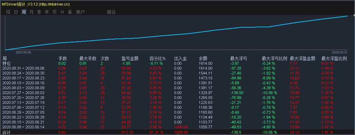Open the 账户 account tab

(80, 12)
